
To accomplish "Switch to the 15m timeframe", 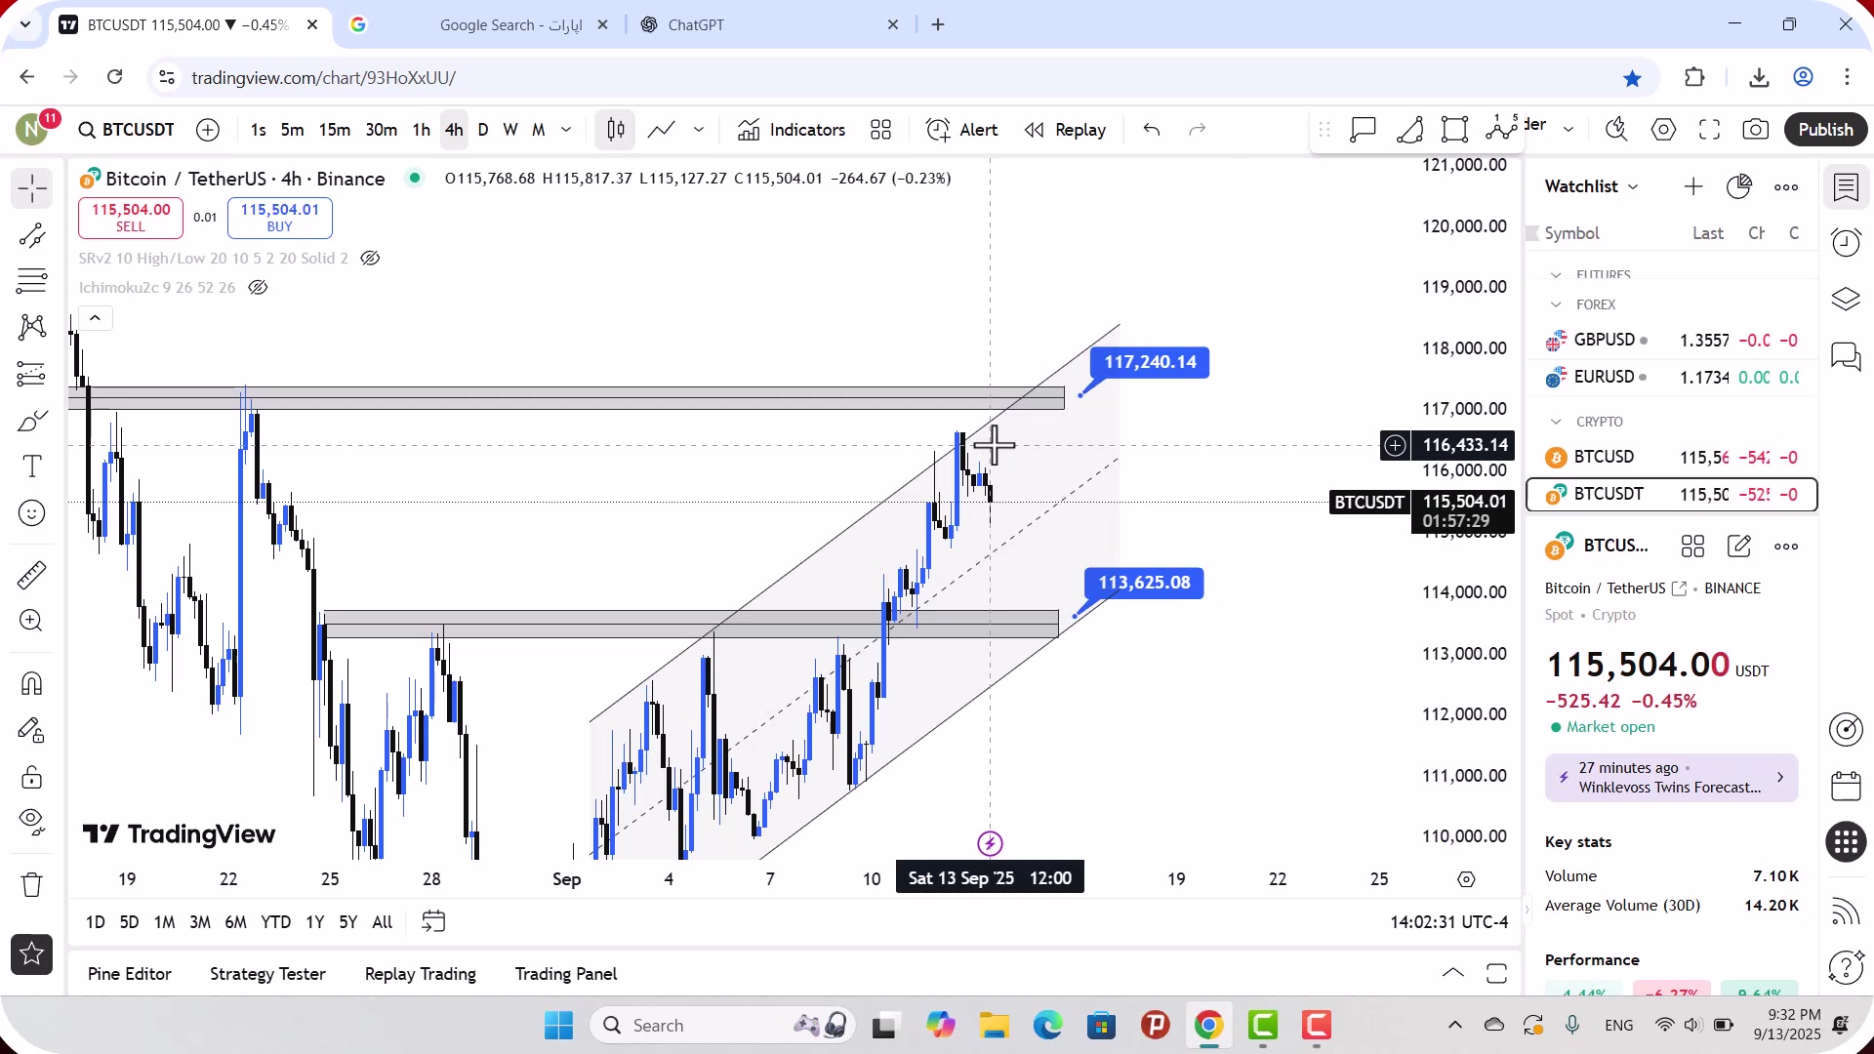I will (334, 130).
